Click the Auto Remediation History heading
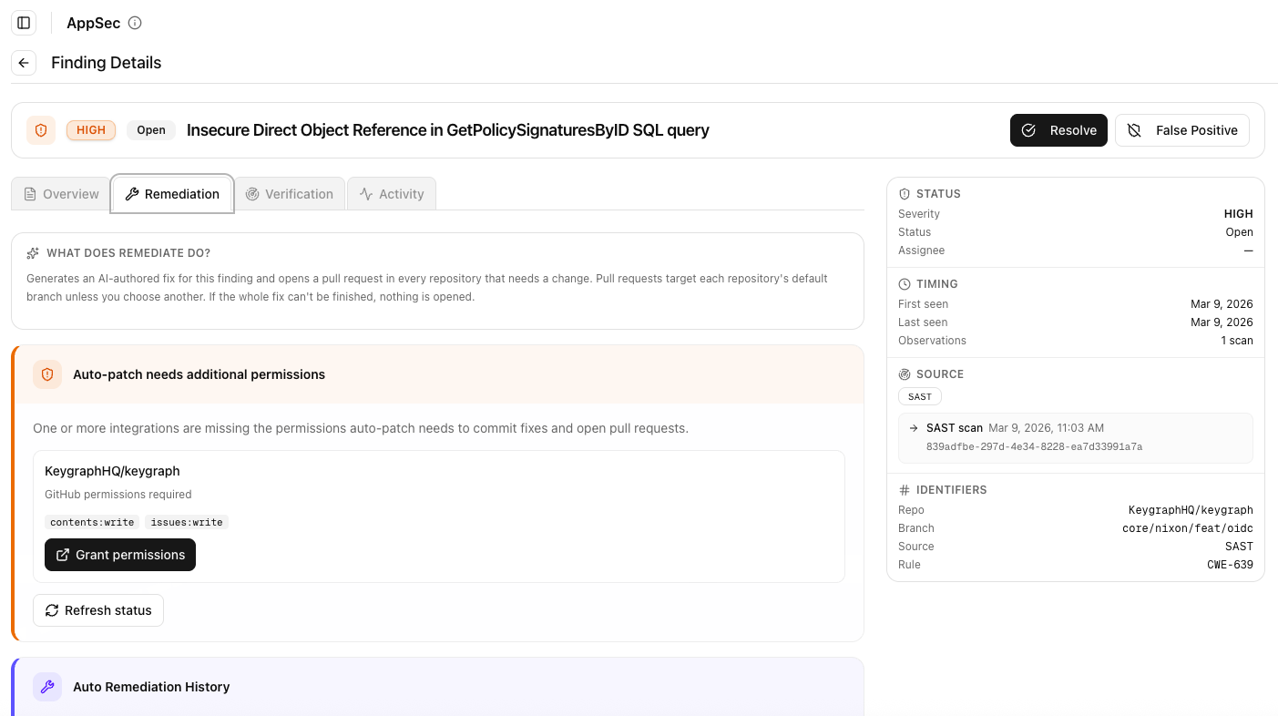This screenshot has height=716, width=1278. (x=151, y=687)
